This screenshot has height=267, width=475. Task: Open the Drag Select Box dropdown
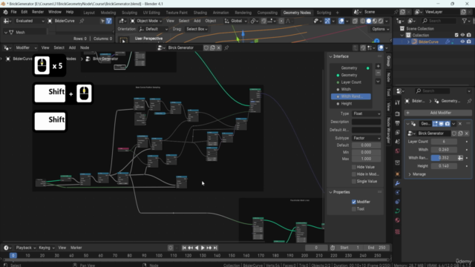196,29
